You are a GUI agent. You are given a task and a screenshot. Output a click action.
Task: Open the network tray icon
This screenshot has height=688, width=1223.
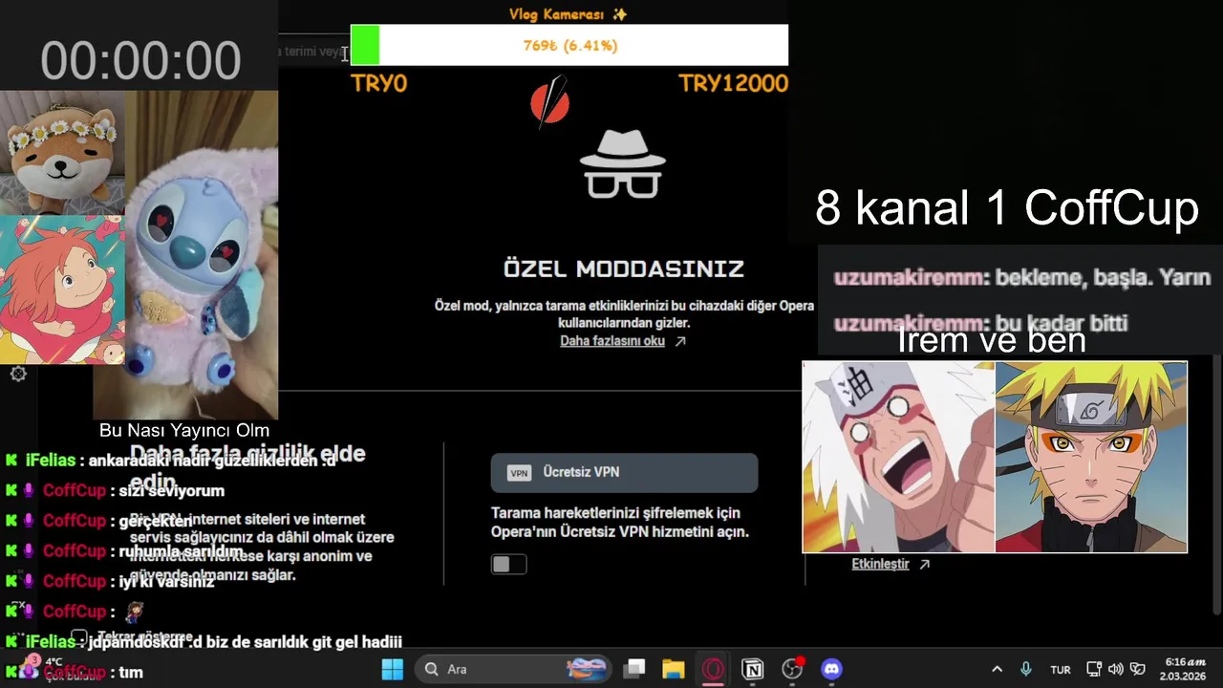1094,669
